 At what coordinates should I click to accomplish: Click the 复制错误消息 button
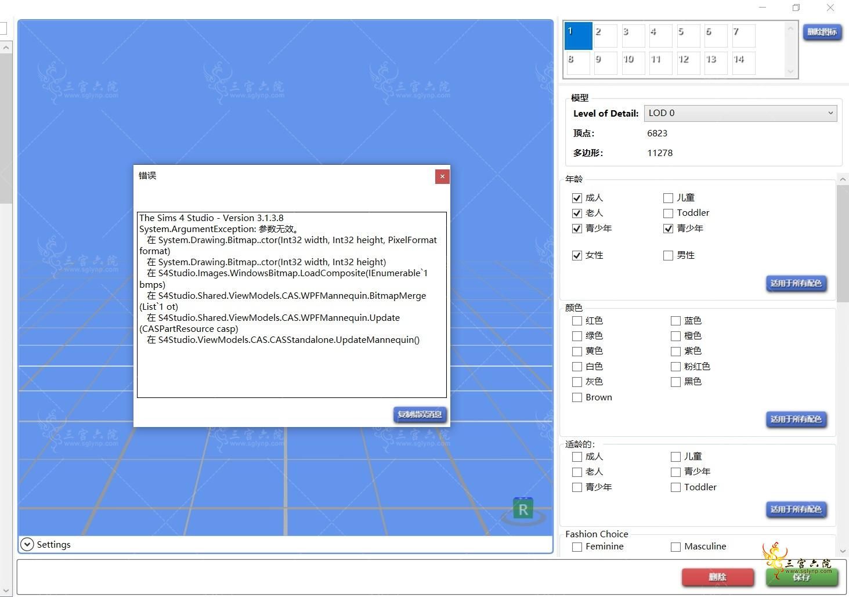(420, 414)
